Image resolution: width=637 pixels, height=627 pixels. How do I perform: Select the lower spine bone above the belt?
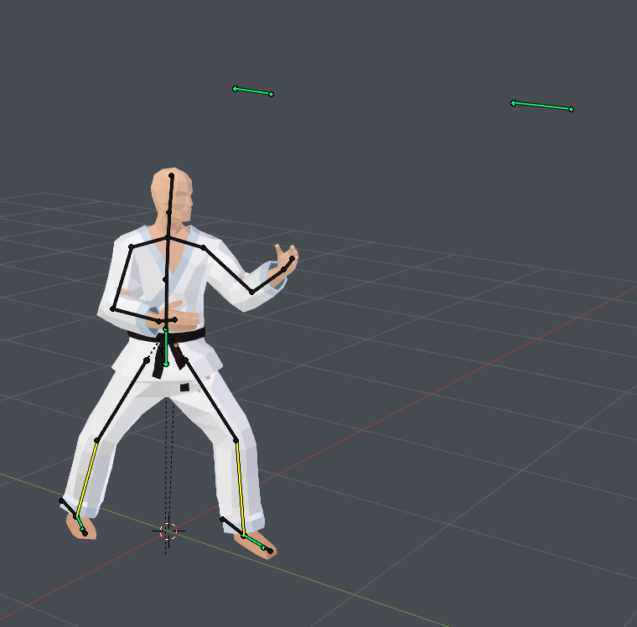165,303
